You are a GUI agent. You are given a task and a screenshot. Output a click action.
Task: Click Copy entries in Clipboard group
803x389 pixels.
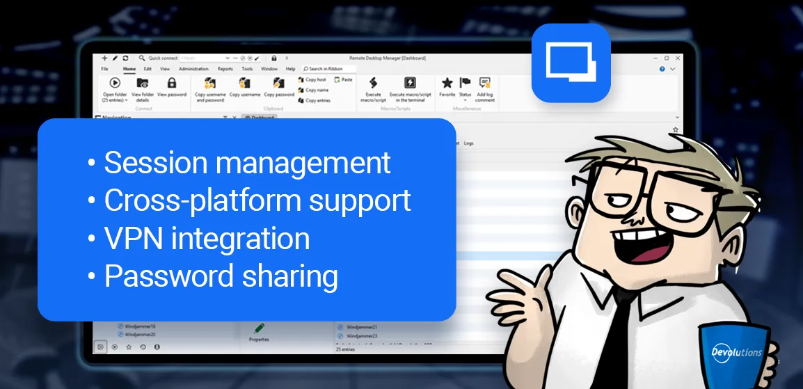[x=314, y=100]
